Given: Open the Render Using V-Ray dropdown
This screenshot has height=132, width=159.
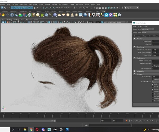Looking at the screenshot, I should pyautogui.click(x=150, y=32).
